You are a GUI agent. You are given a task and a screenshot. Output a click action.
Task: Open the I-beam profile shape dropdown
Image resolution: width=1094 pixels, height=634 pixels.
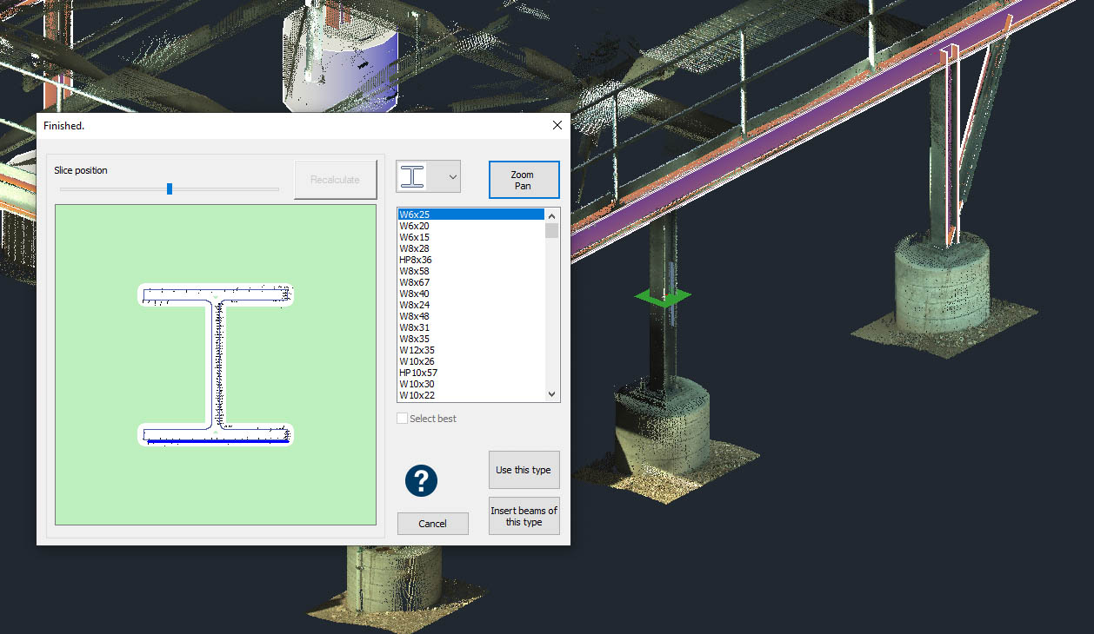(429, 176)
